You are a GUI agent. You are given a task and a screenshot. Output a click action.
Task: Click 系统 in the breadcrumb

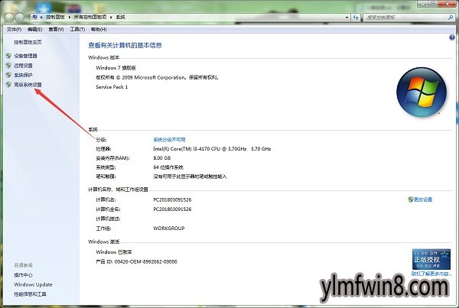120,18
